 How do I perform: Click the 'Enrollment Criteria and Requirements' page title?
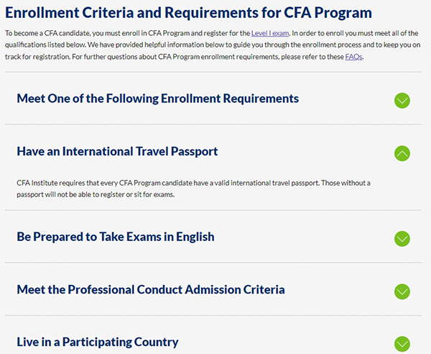pyautogui.click(x=188, y=12)
